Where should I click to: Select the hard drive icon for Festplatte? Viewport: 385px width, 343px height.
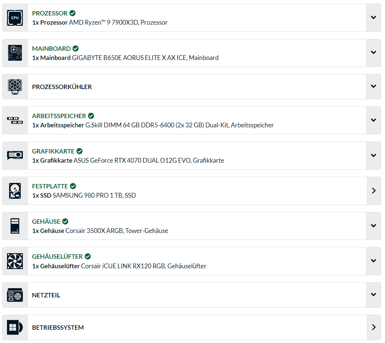[15, 191]
